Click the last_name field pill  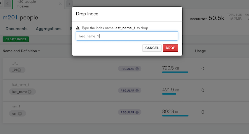point(22,92)
